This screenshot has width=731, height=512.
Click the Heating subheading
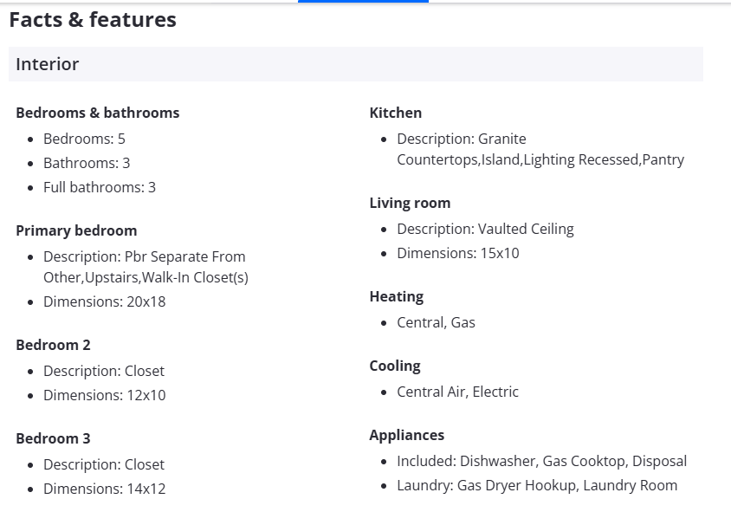coord(397,296)
